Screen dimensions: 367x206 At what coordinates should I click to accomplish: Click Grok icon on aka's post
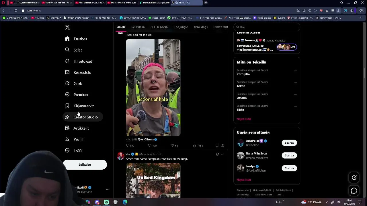tap(218, 154)
